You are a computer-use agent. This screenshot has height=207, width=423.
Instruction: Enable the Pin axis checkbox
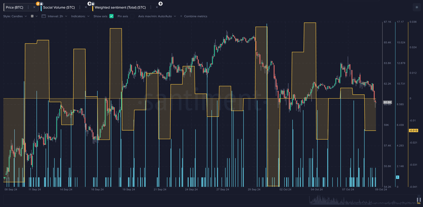[132, 16]
